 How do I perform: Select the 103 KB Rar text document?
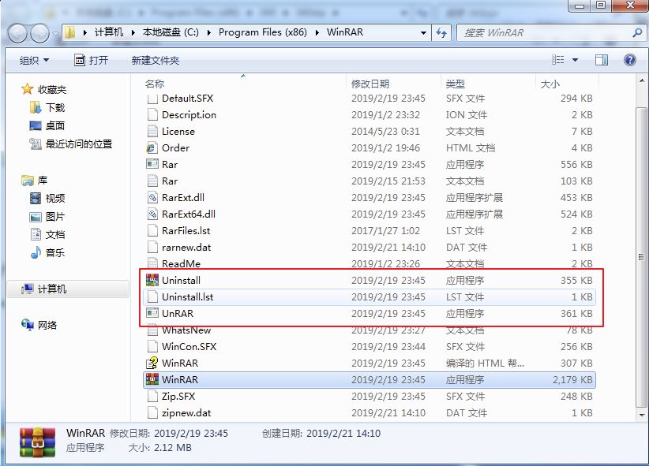click(370, 181)
